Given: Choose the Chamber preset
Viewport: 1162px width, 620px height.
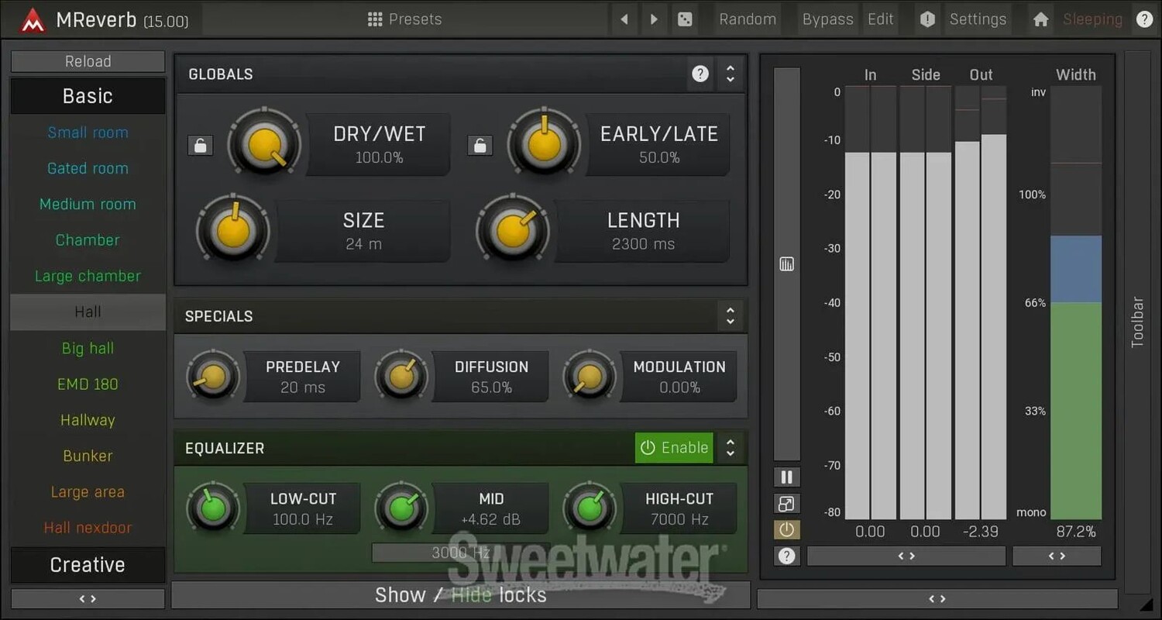Looking at the screenshot, I should click(x=88, y=240).
